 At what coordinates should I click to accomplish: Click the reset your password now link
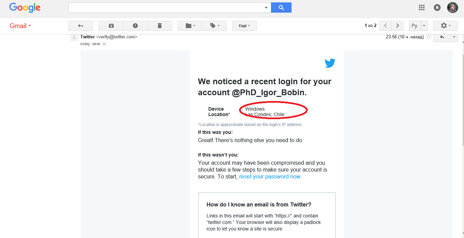(x=270, y=177)
